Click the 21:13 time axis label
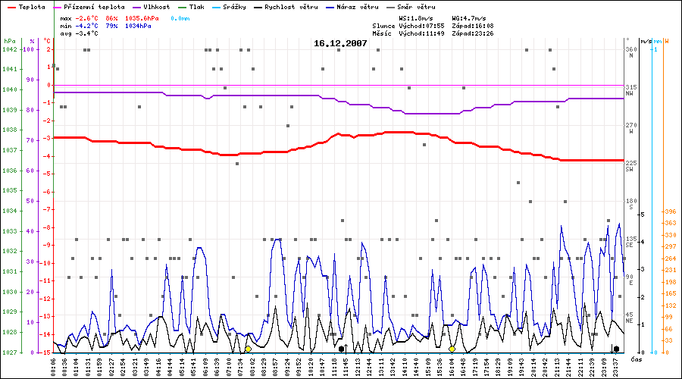Image resolution: width=682 pixels, height=379 pixels. pyautogui.click(x=557, y=368)
